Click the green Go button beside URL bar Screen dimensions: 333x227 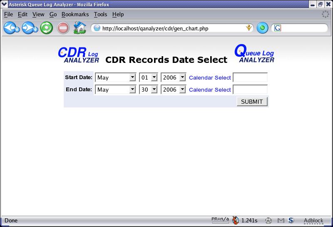coord(262,28)
